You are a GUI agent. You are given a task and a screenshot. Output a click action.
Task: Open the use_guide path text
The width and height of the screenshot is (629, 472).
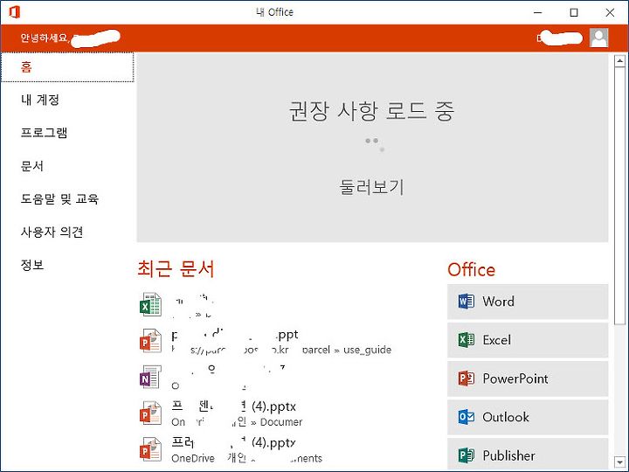[x=281, y=350]
